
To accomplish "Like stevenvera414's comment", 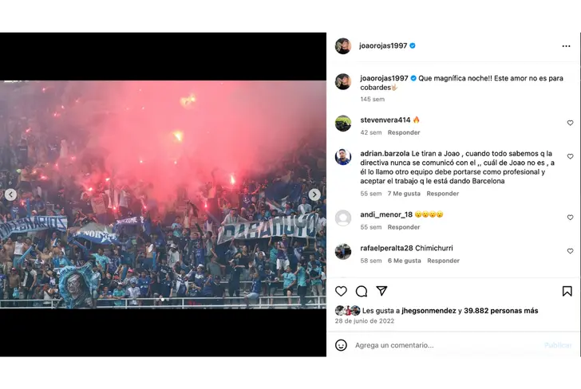I will (x=570, y=123).
